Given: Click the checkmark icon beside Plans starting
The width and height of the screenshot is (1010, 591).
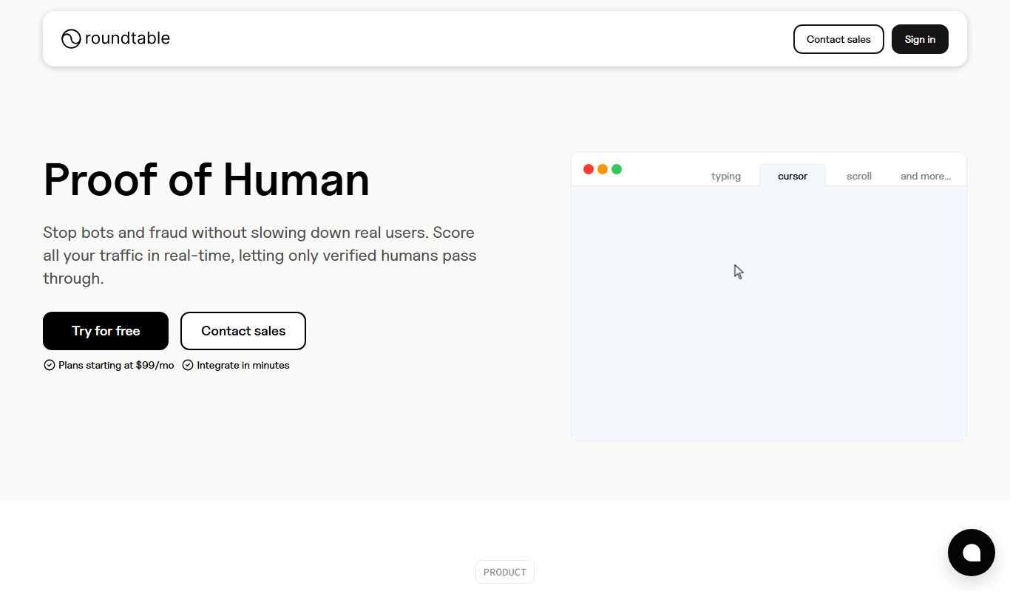Looking at the screenshot, I should (x=50, y=365).
